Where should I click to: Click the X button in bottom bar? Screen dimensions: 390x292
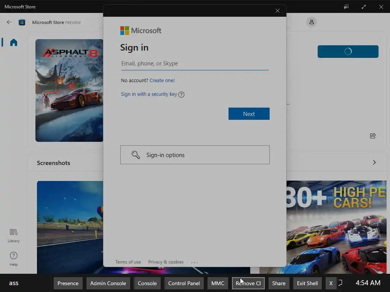(331, 283)
